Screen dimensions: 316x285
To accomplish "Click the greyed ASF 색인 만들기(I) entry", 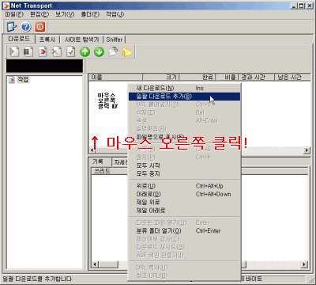I will (184, 255).
